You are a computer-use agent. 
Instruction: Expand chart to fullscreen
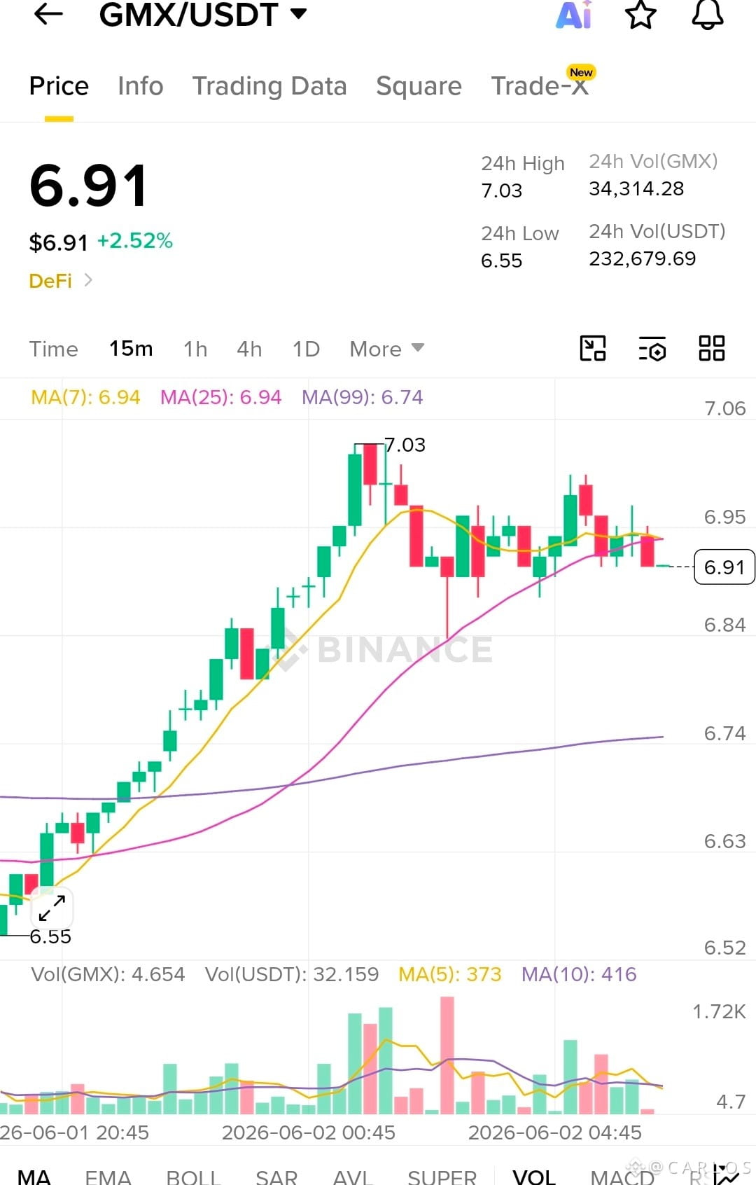click(x=52, y=908)
